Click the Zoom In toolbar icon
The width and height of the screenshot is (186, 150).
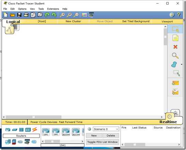pos(62,15)
